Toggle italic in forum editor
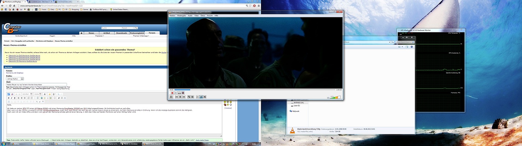This screenshot has height=146, width=522. point(12,98)
